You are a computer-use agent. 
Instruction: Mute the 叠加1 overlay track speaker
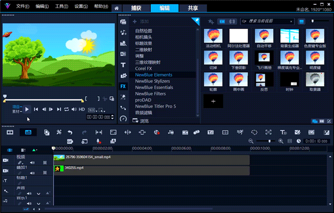(32, 173)
